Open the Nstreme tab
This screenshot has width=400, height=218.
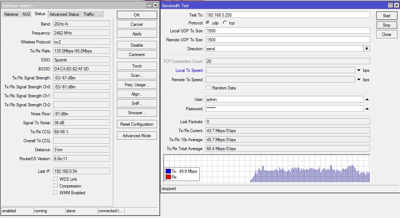point(11,14)
